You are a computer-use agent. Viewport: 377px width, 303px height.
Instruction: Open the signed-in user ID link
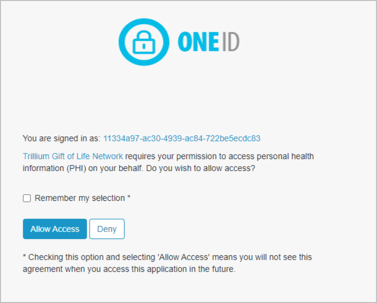(181, 138)
